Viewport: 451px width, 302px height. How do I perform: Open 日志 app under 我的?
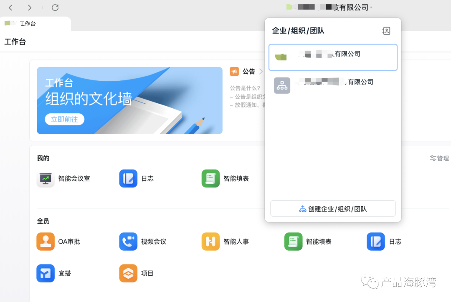point(128,178)
